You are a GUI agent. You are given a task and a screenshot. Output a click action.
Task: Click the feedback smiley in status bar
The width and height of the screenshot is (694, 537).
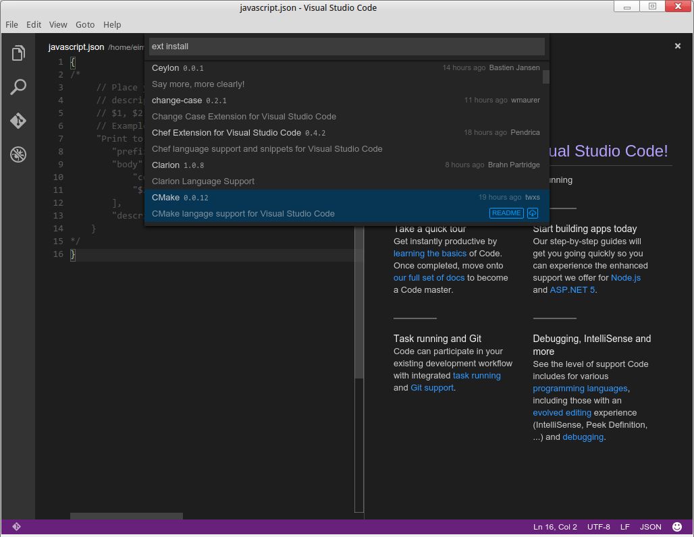tap(677, 526)
